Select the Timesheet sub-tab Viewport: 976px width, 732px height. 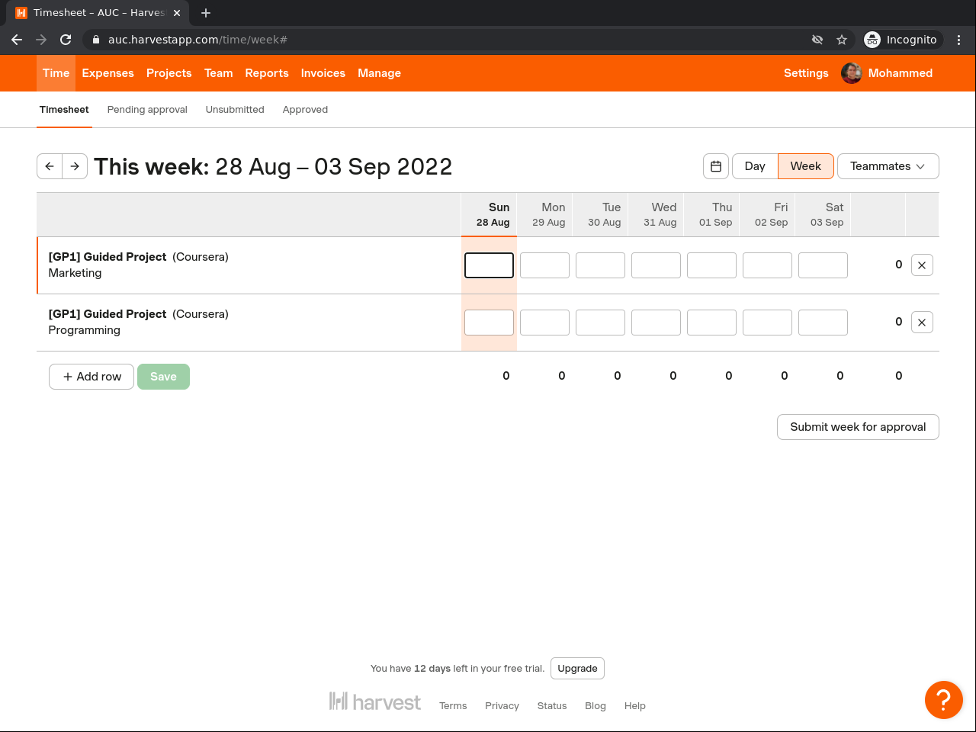point(64,110)
